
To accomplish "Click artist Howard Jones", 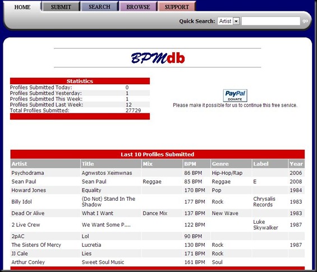I will click(29, 190).
